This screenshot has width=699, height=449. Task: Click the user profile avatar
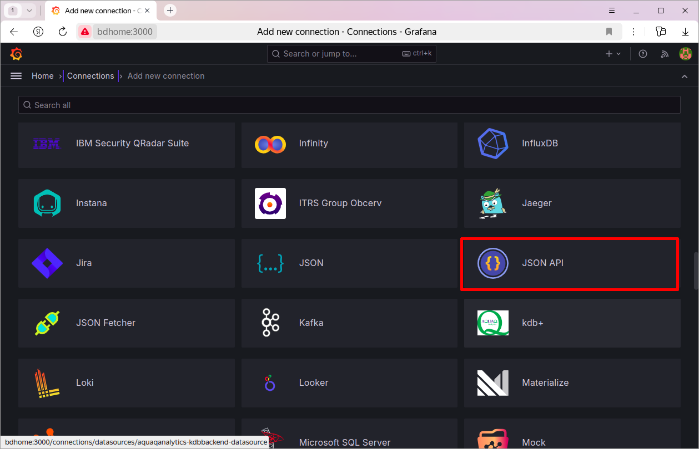coord(686,54)
